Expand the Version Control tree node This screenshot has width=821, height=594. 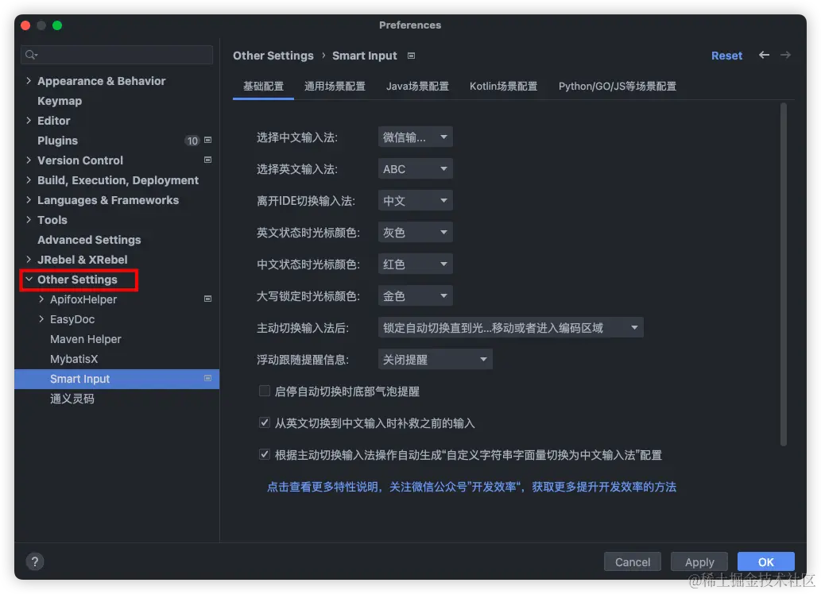coord(29,160)
